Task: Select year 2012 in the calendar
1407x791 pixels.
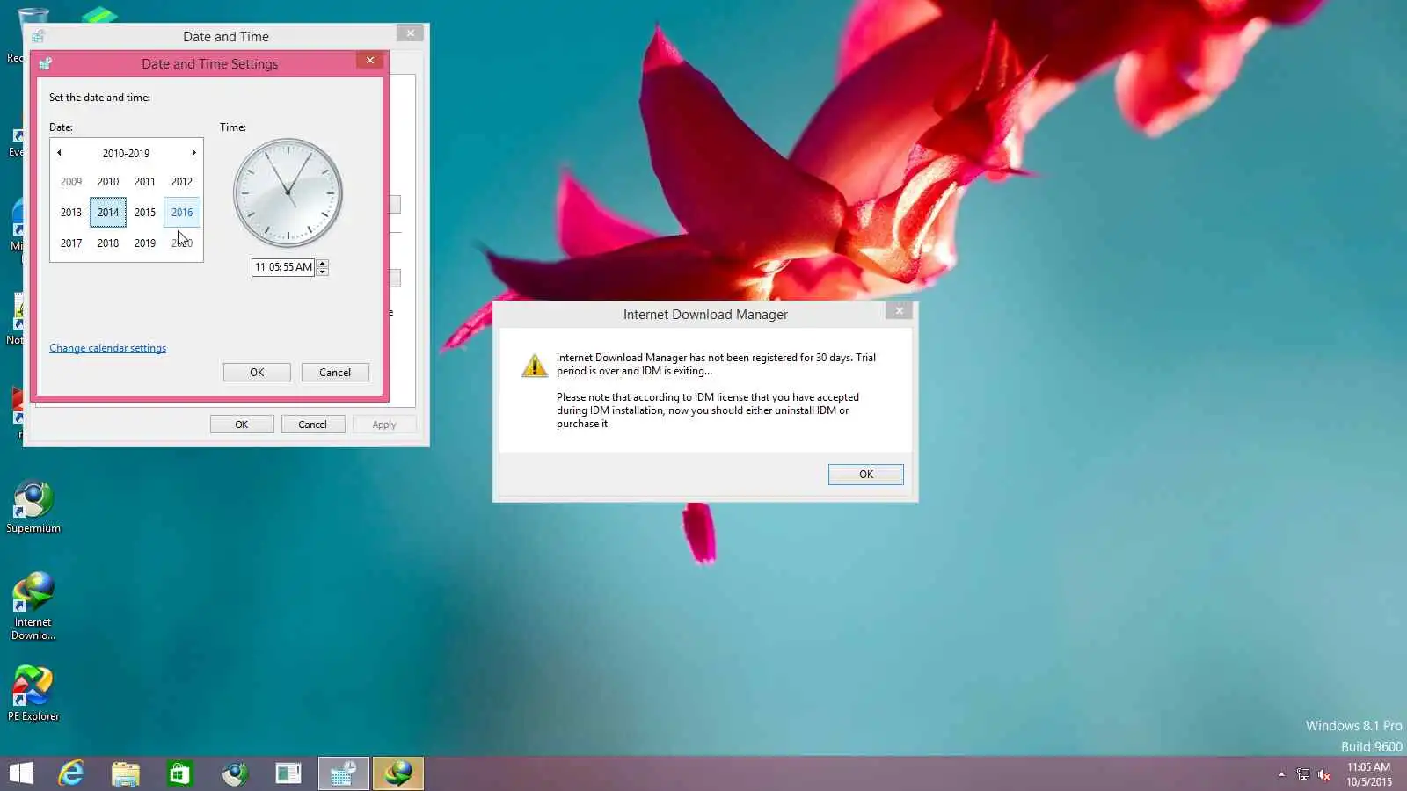Action: click(x=182, y=182)
